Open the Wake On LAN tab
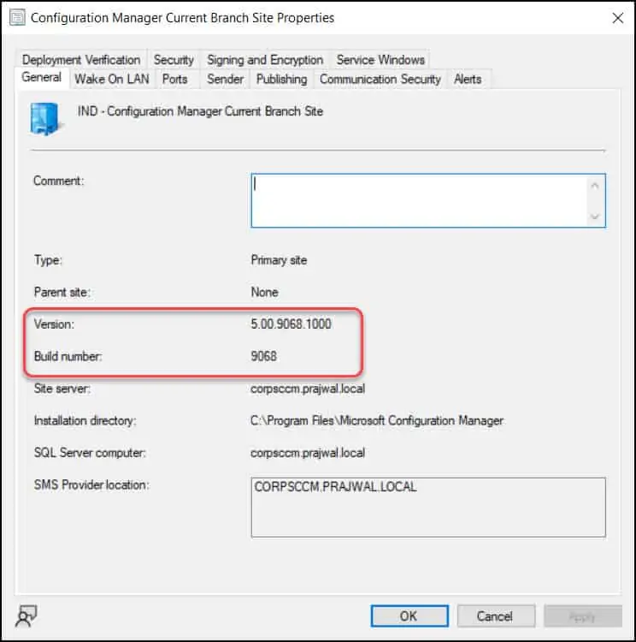The height and width of the screenshot is (642, 636). (x=112, y=79)
